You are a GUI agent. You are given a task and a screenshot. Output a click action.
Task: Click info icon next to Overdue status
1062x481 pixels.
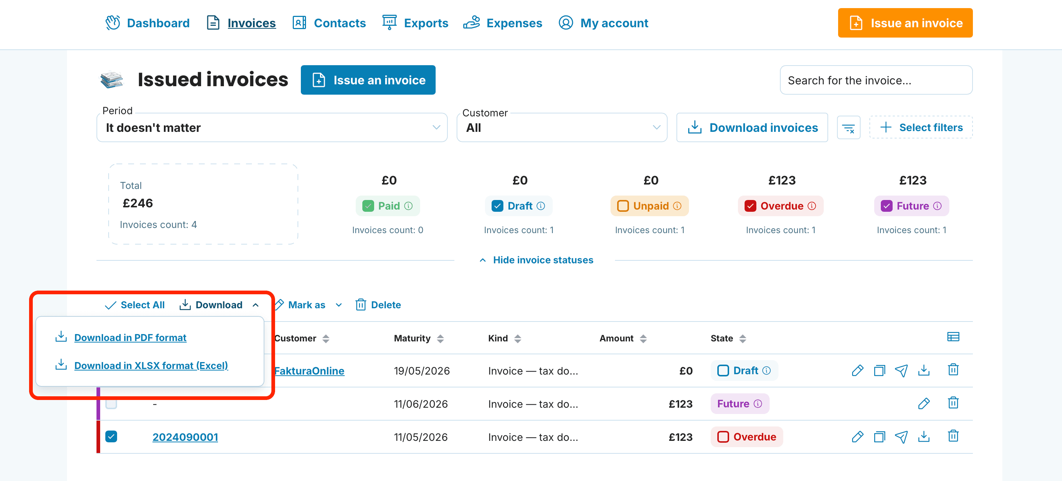click(x=811, y=206)
